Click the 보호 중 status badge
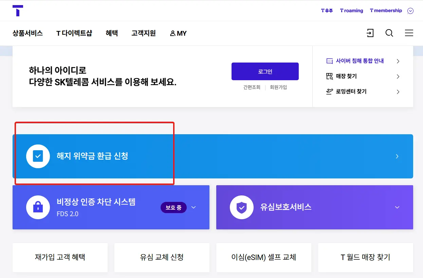423x278 pixels. tap(173, 207)
